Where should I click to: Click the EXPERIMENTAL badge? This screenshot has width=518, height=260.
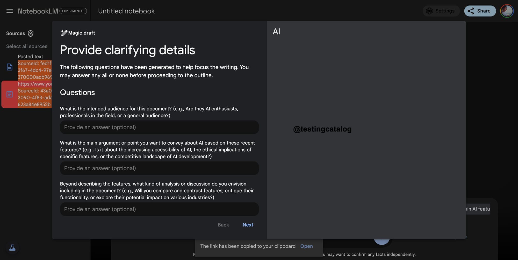tap(73, 11)
